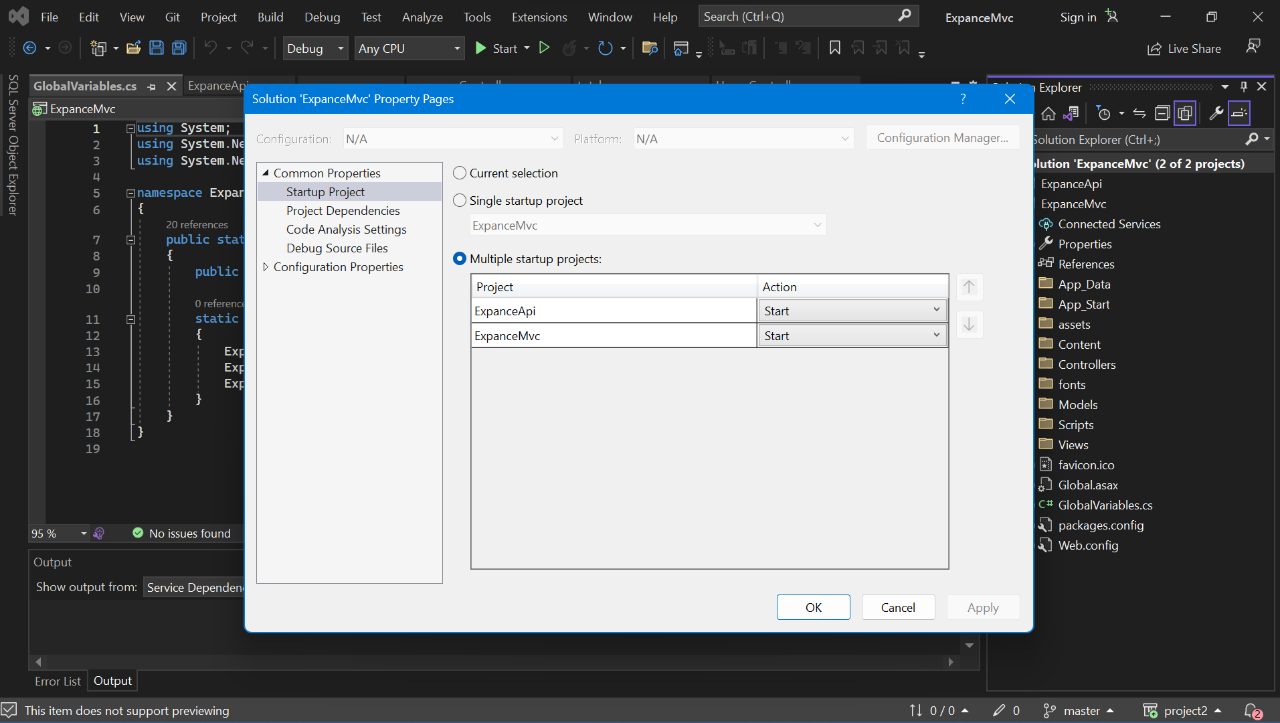This screenshot has width=1280, height=723.
Task: Click the Save All toolbar icon
Action: (179, 48)
